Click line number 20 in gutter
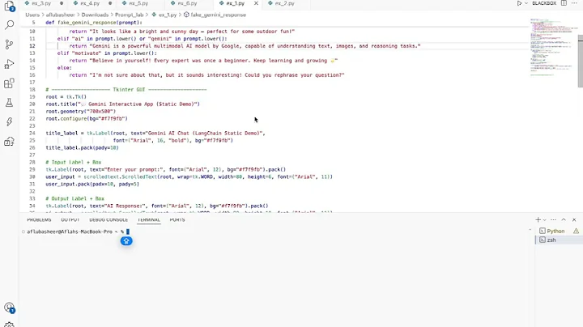This screenshot has width=583, height=327. point(32,104)
